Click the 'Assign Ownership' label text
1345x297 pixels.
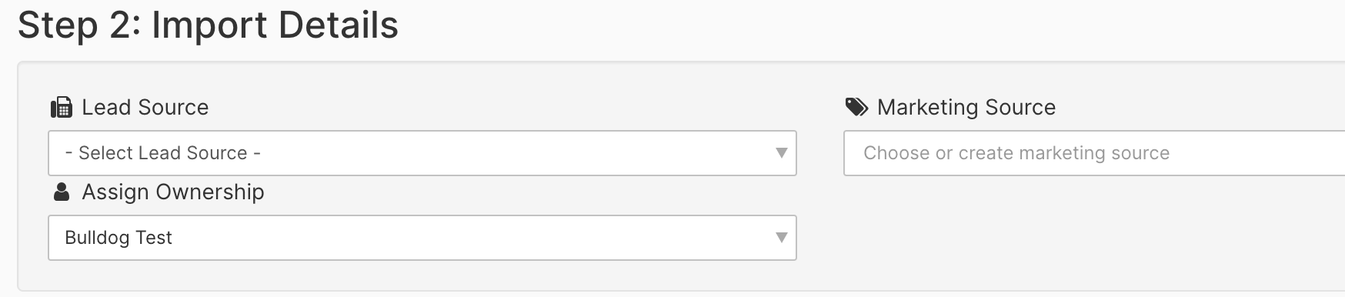click(173, 192)
